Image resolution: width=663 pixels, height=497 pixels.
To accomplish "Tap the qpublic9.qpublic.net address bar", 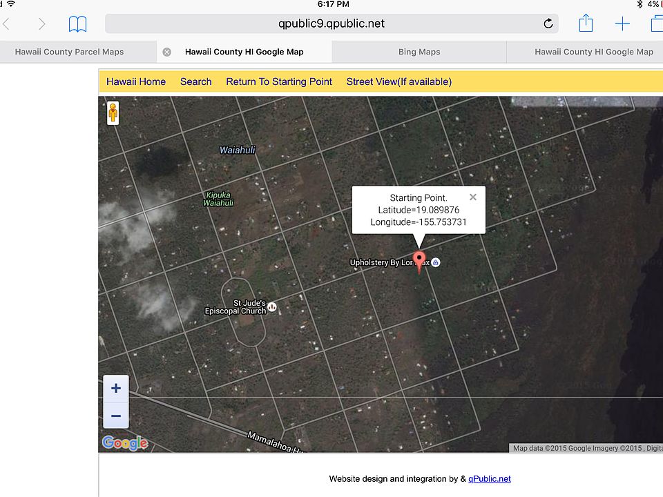I will pos(331,23).
